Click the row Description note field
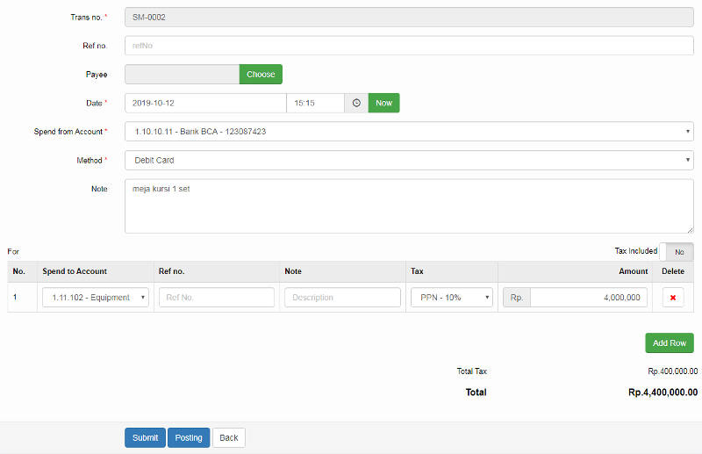This screenshot has height=454, width=702. (x=342, y=298)
